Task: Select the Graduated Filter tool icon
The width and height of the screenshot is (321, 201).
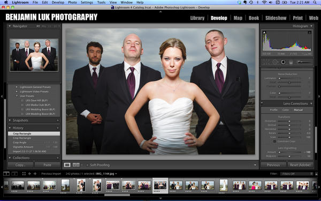Action: pos(291,62)
